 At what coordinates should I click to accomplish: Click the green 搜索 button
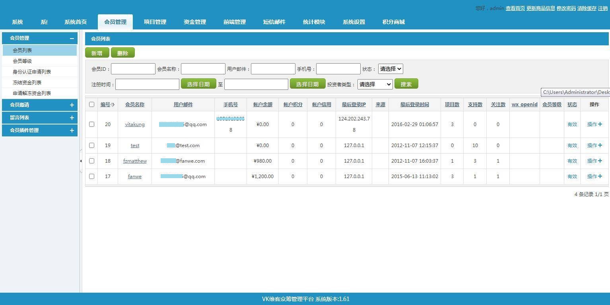coord(406,84)
